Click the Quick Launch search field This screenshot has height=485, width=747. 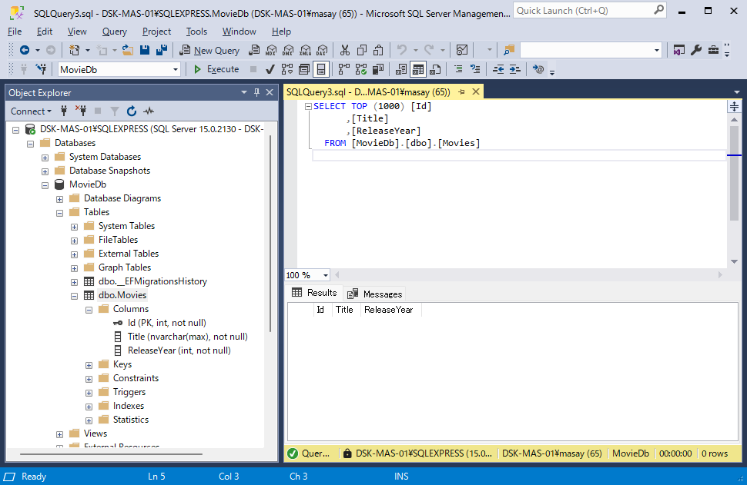coord(590,11)
